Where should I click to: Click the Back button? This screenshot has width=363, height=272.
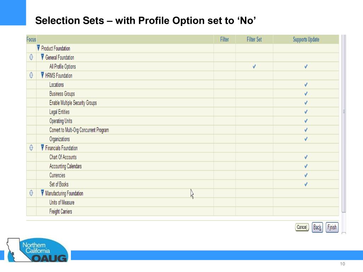[317, 227]
